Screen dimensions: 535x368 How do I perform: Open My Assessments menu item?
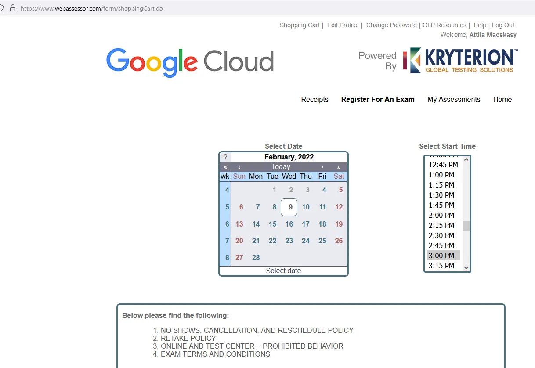coord(454,99)
